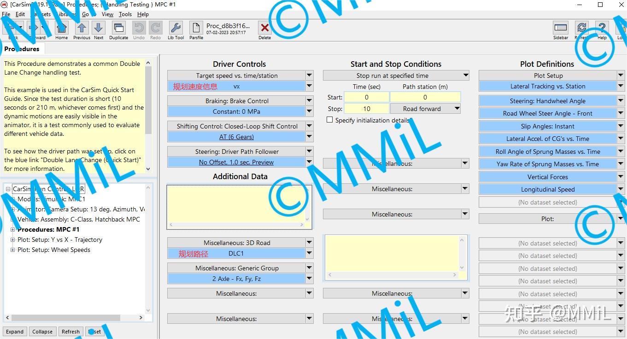Image resolution: width=627 pixels, height=339 pixels.
Task: Click the Redo toolbar icon
Action: 156,28
